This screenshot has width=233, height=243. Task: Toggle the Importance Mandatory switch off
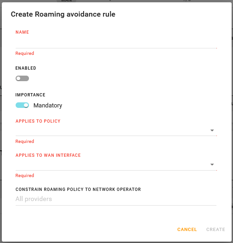22,105
